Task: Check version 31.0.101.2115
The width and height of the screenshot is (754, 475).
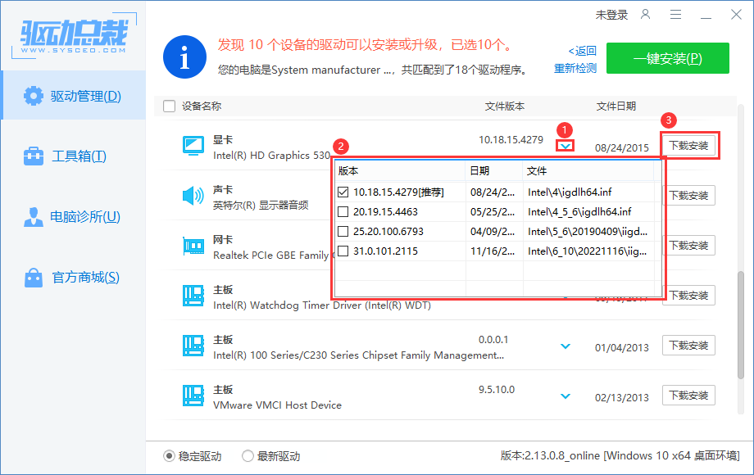Action: click(343, 251)
